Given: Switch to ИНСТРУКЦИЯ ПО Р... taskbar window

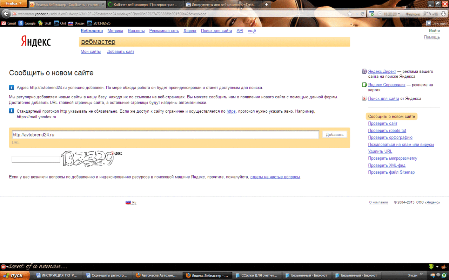Looking at the screenshot, I should [57, 275].
